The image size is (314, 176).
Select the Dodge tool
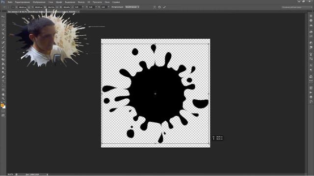tap(3, 72)
